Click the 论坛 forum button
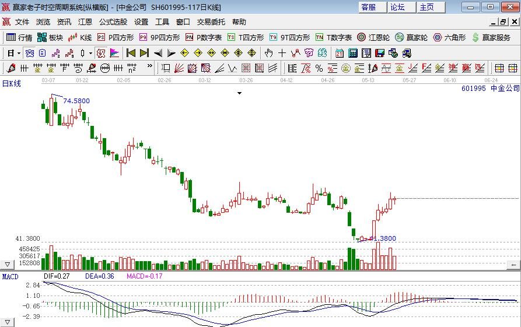 click(401, 8)
